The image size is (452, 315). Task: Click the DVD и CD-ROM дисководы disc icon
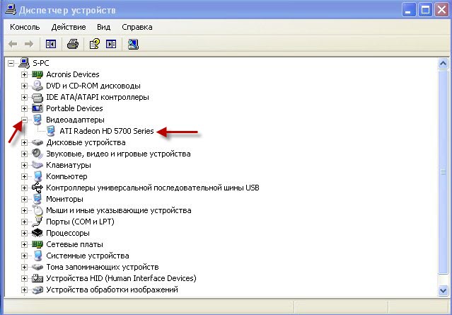pyautogui.click(x=37, y=86)
